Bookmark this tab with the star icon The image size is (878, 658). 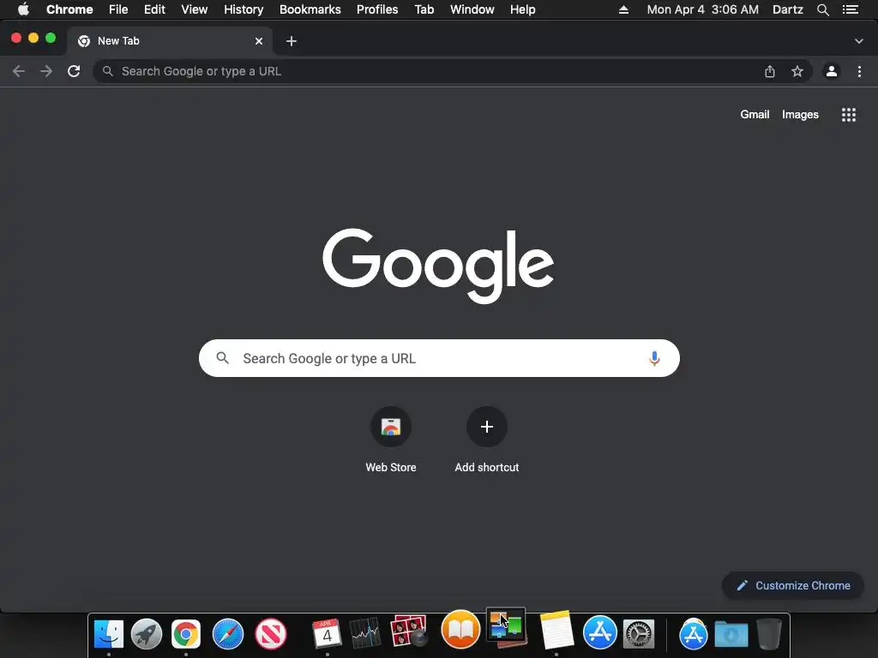pos(797,71)
